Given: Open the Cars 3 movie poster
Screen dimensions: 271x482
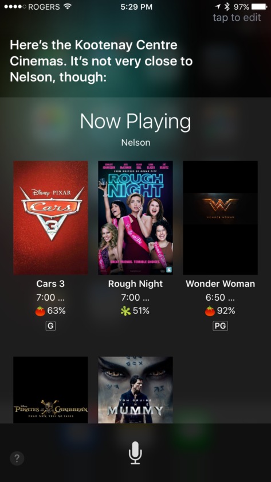Looking at the screenshot, I should 50,217.
